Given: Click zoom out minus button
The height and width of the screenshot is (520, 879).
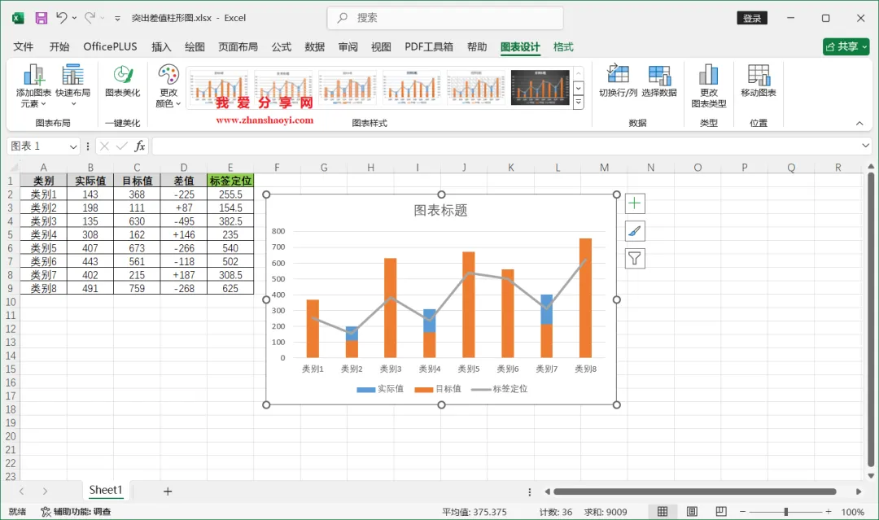Looking at the screenshot, I should click(x=742, y=512).
